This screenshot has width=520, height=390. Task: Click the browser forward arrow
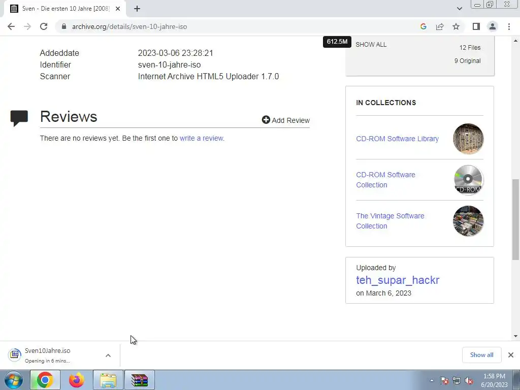(x=27, y=26)
